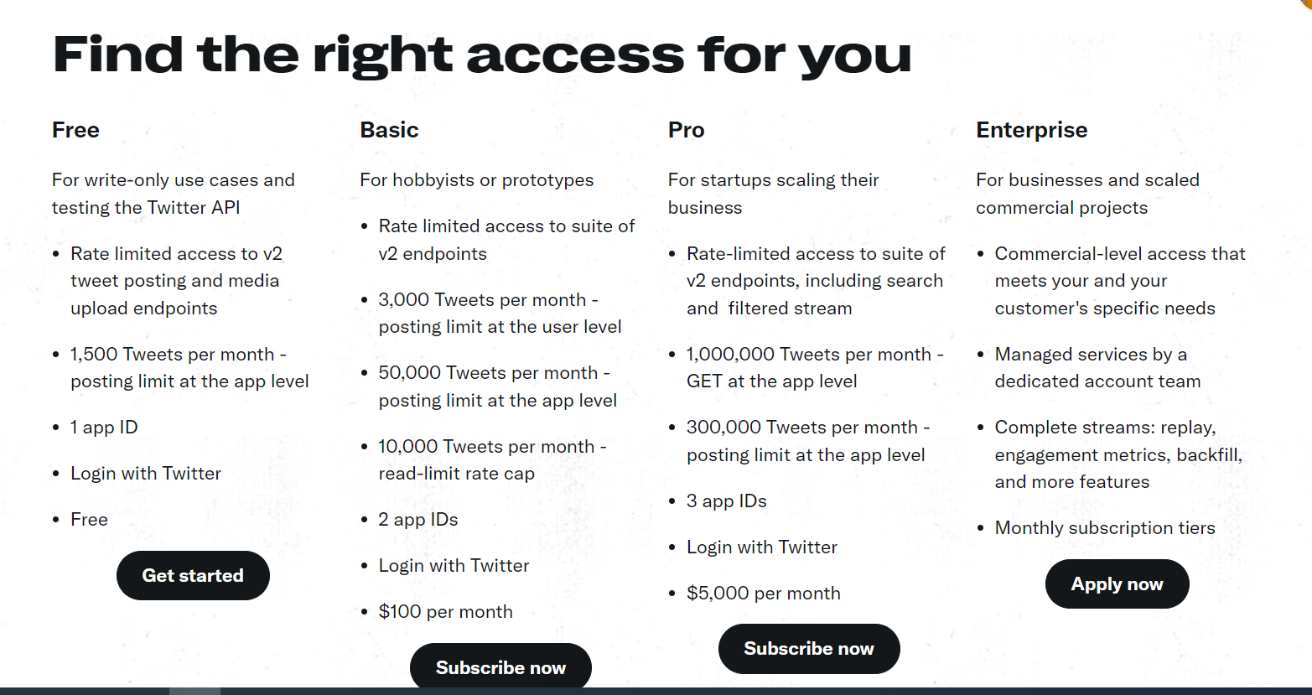
Task: Click the "Monthly subscription tiers" bullet
Action: pyautogui.click(x=1104, y=527)
